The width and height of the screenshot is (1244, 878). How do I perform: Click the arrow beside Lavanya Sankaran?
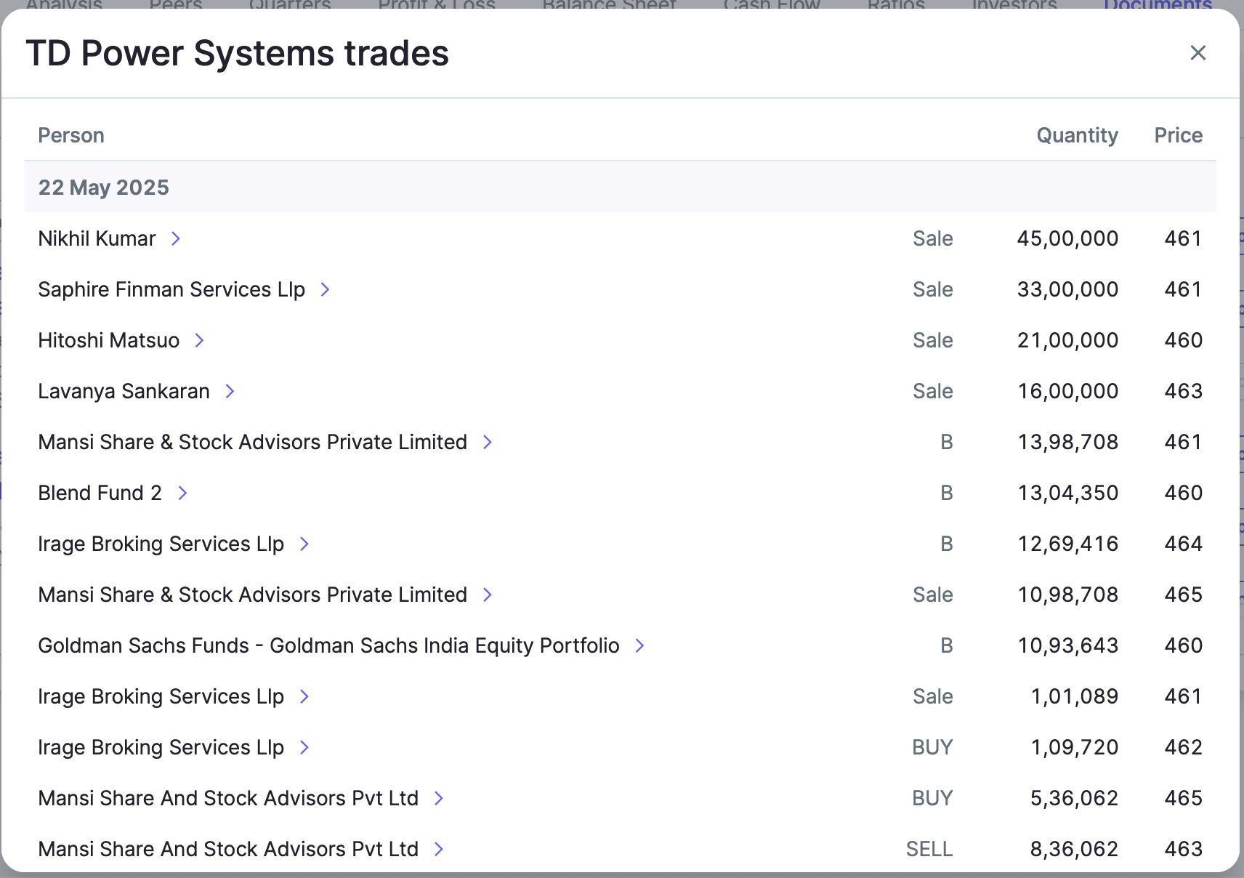click(230, 391)
